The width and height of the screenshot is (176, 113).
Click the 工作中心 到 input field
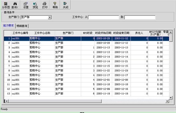(140, 17)
